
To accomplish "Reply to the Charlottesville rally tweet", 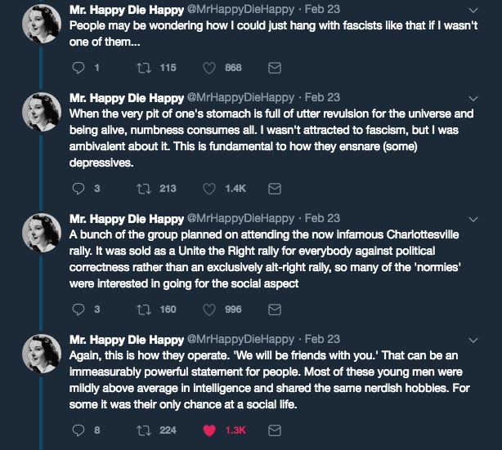I will 78,310.
